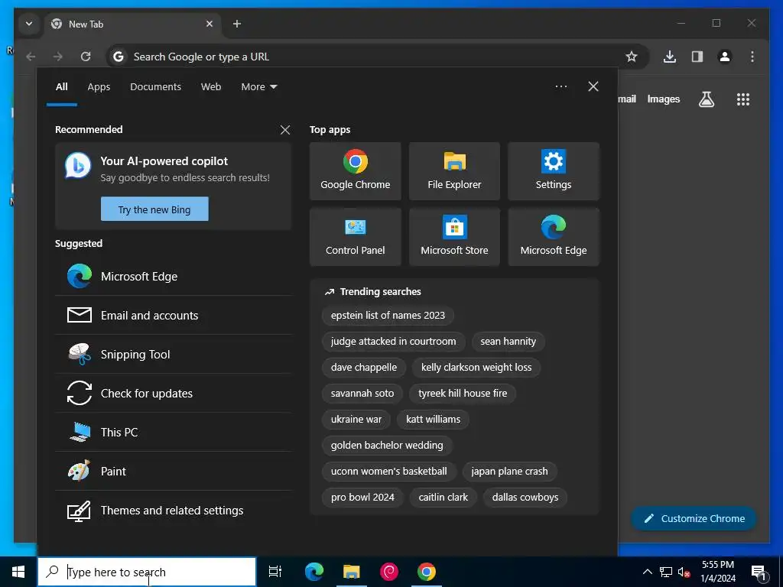Screen dimensions: 783x587
Task: Click the taskbar search box
Action: click(x=147, y=572)
